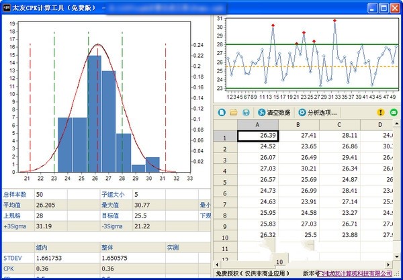Select cell showing 25.95
The image size is (403, 280).
pyautogui.click(x=258, y=213)
